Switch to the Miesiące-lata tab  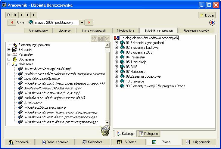125,31
